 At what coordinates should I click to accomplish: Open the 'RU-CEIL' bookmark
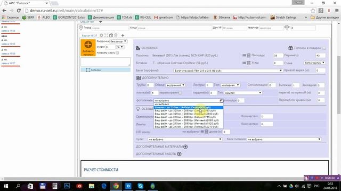[x=143, y=17]
